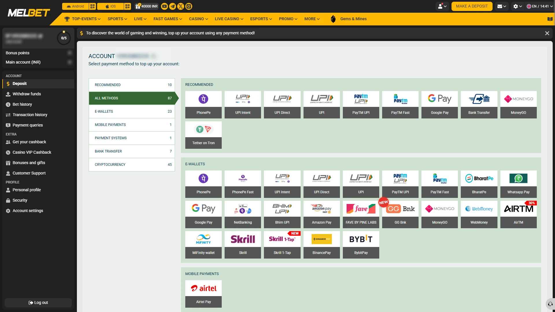Open Withdraw funds in the sidebar

coord(27,94)
